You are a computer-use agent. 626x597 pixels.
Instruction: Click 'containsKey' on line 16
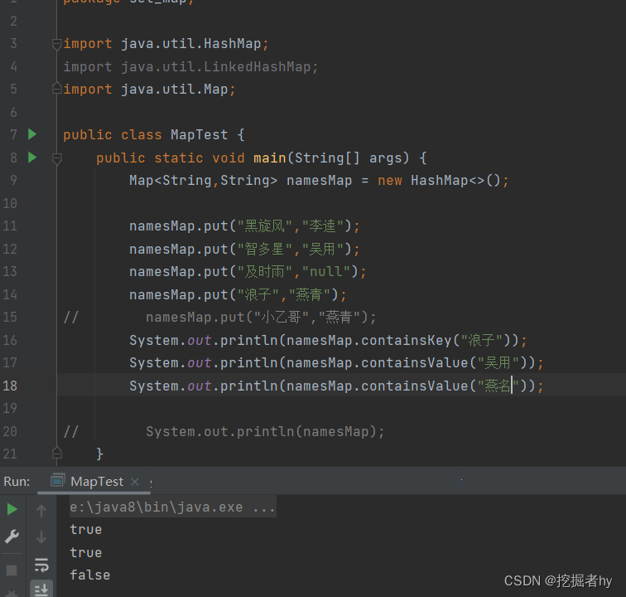pyautogui.click(x=407, y=340)
